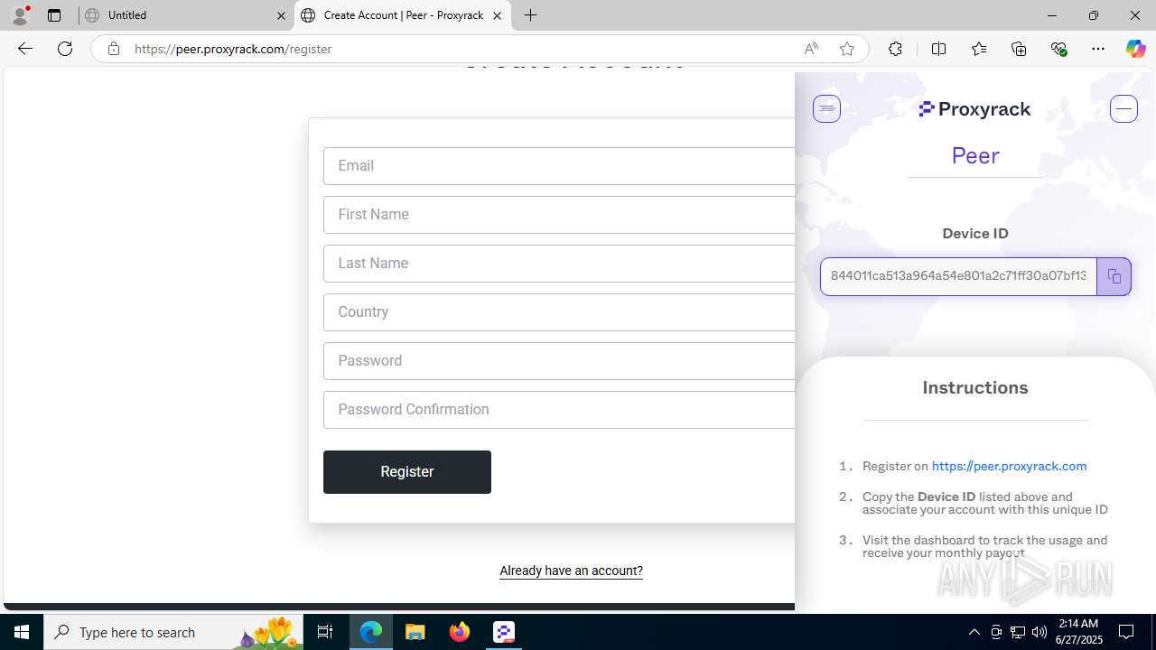The height and width of the screenshot is (650, 1156).
Task: Open Collections panel
Action: point(1019,49)
